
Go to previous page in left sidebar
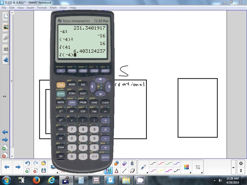(5, 132)
